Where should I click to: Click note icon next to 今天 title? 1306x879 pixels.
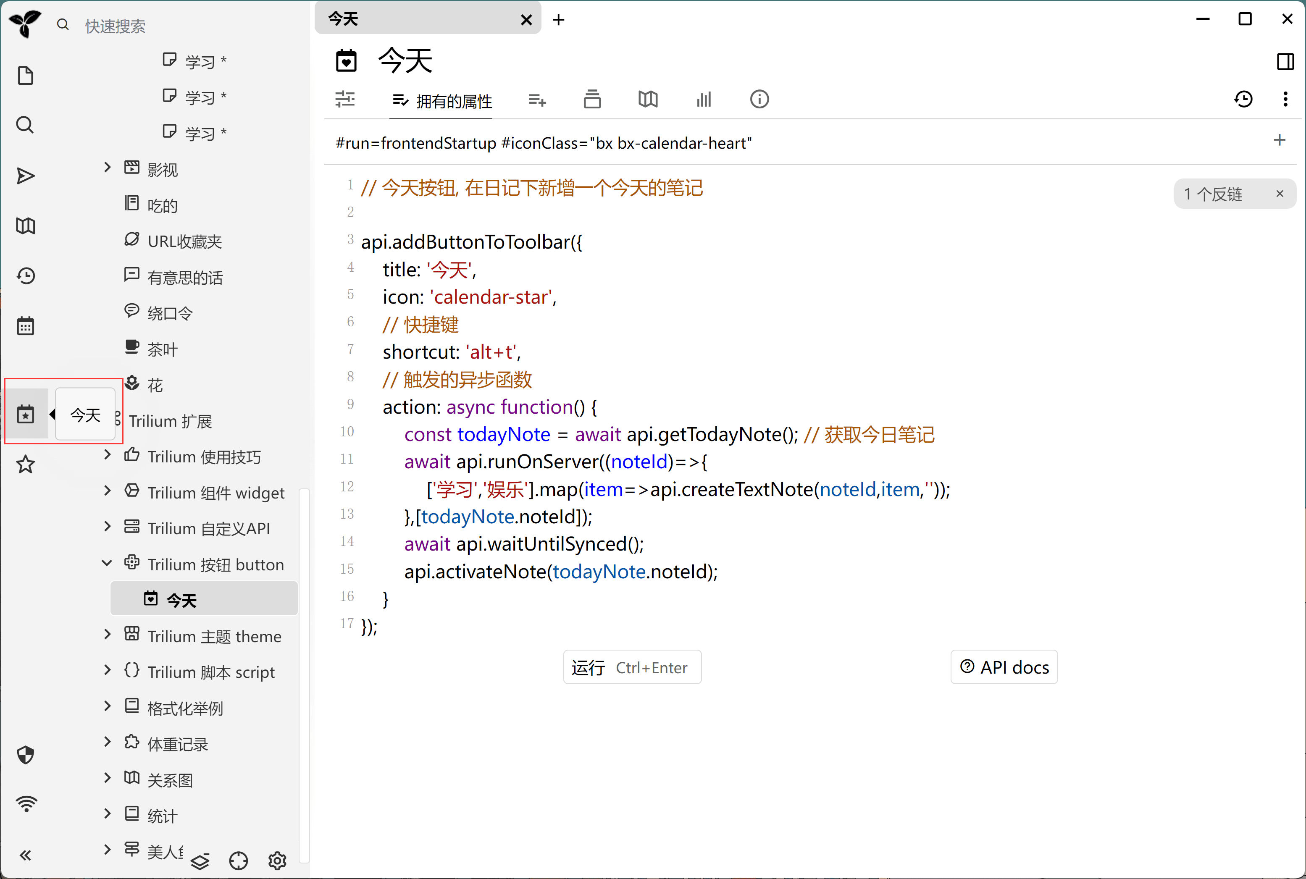(x=346, y=60)
